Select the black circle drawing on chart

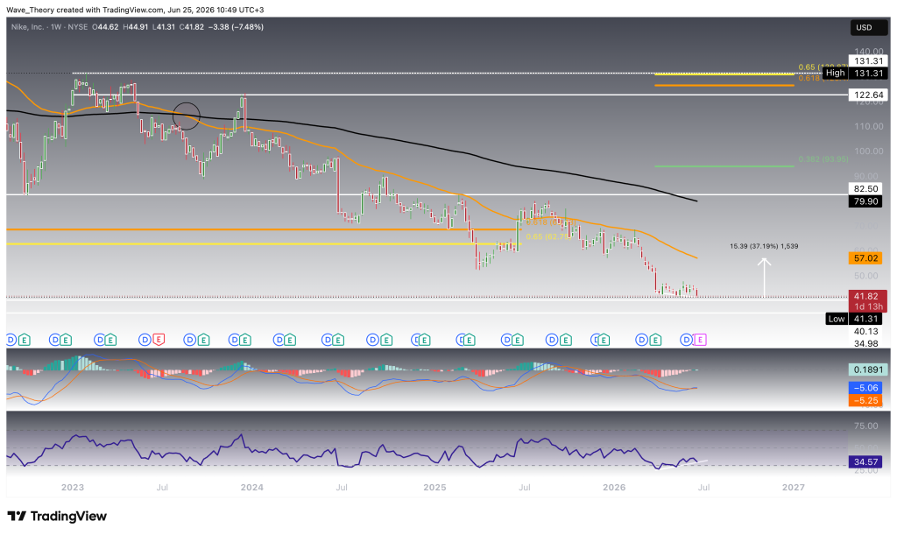(187, 116)
